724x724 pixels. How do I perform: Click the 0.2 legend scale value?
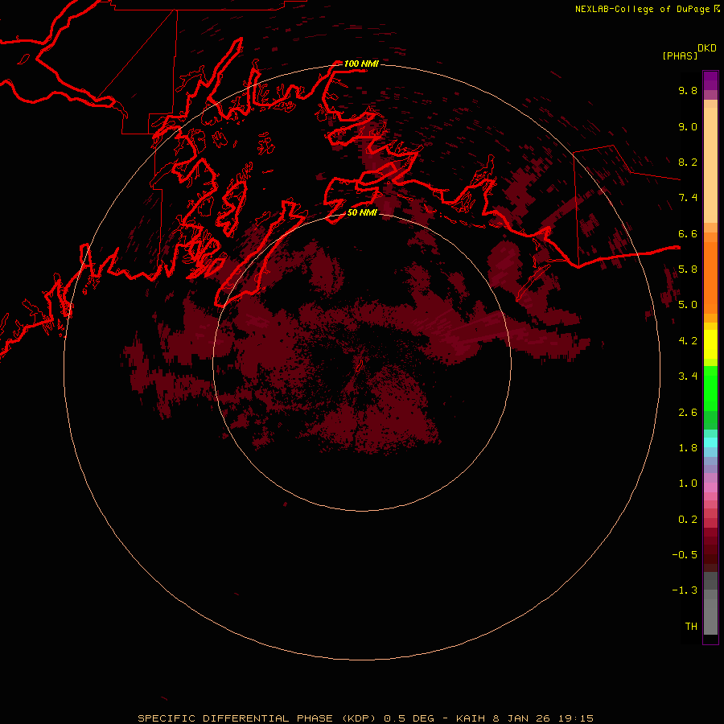688,520
